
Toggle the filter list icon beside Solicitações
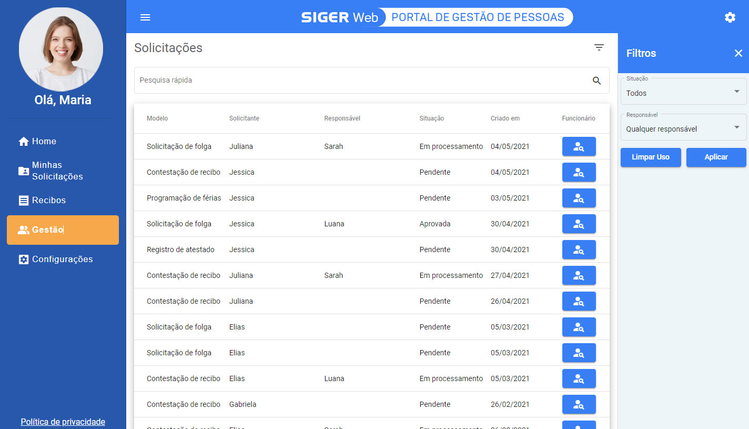click(x=599, y=47)
